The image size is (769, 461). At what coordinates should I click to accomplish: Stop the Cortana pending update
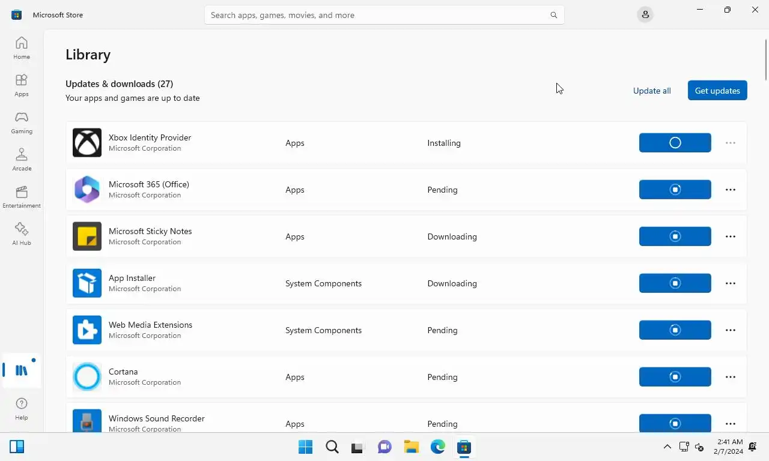click(675, 377)
